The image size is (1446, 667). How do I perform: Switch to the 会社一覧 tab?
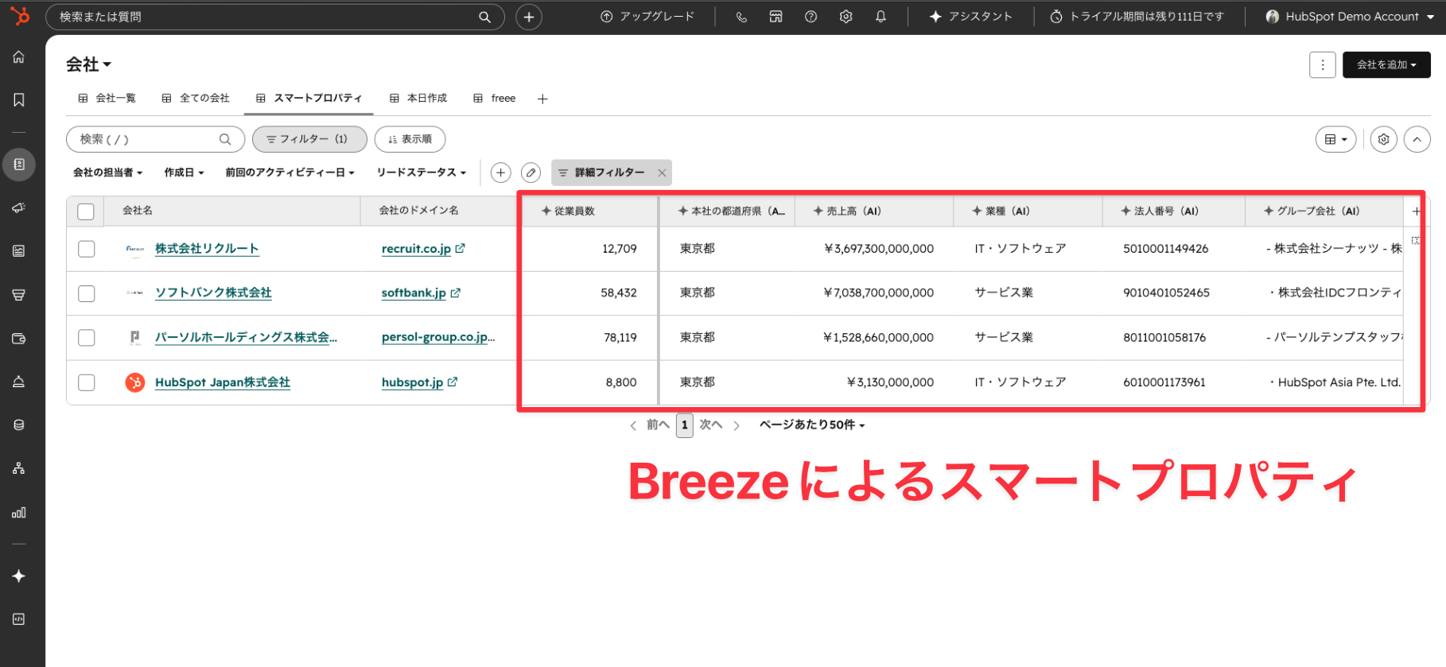107,98
